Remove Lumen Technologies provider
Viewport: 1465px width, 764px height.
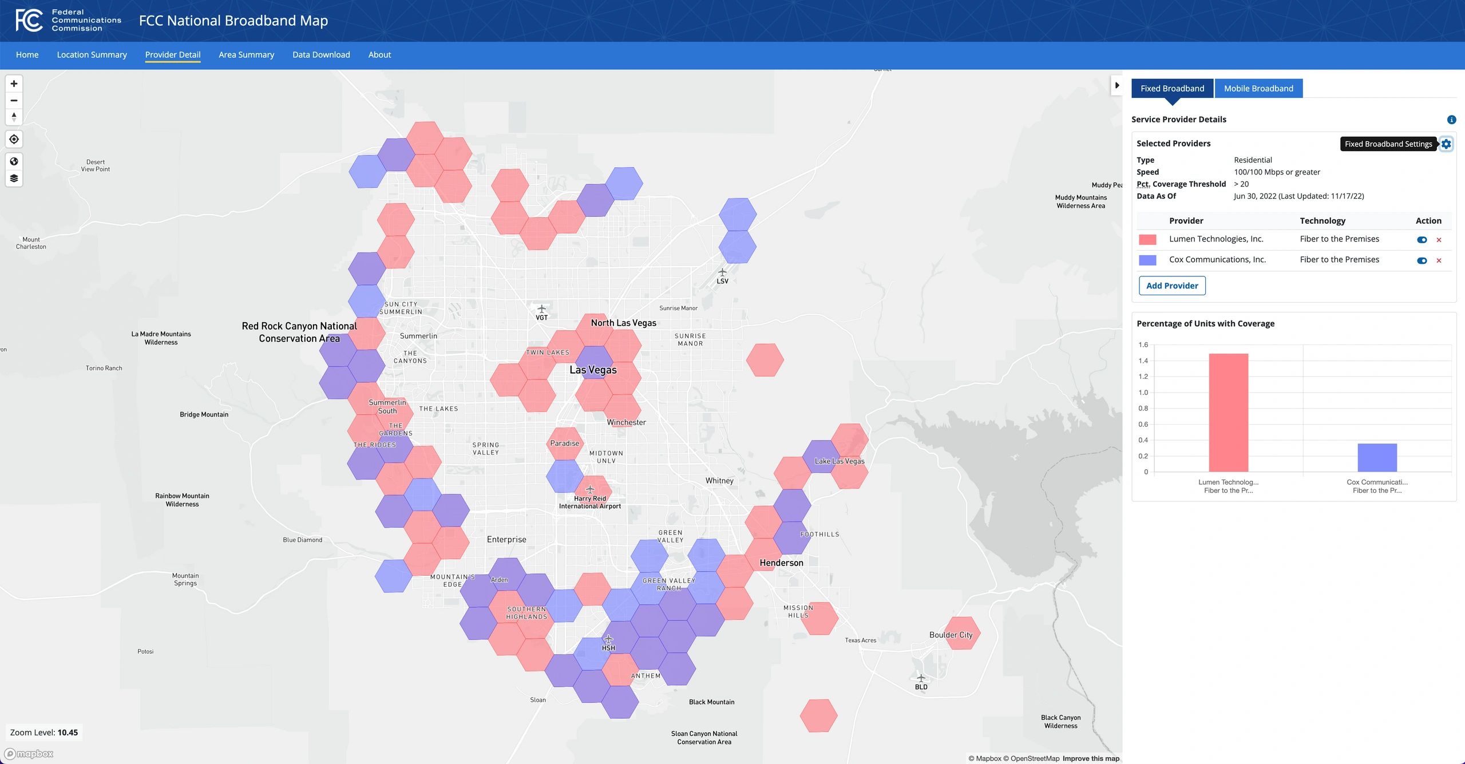1439,240
